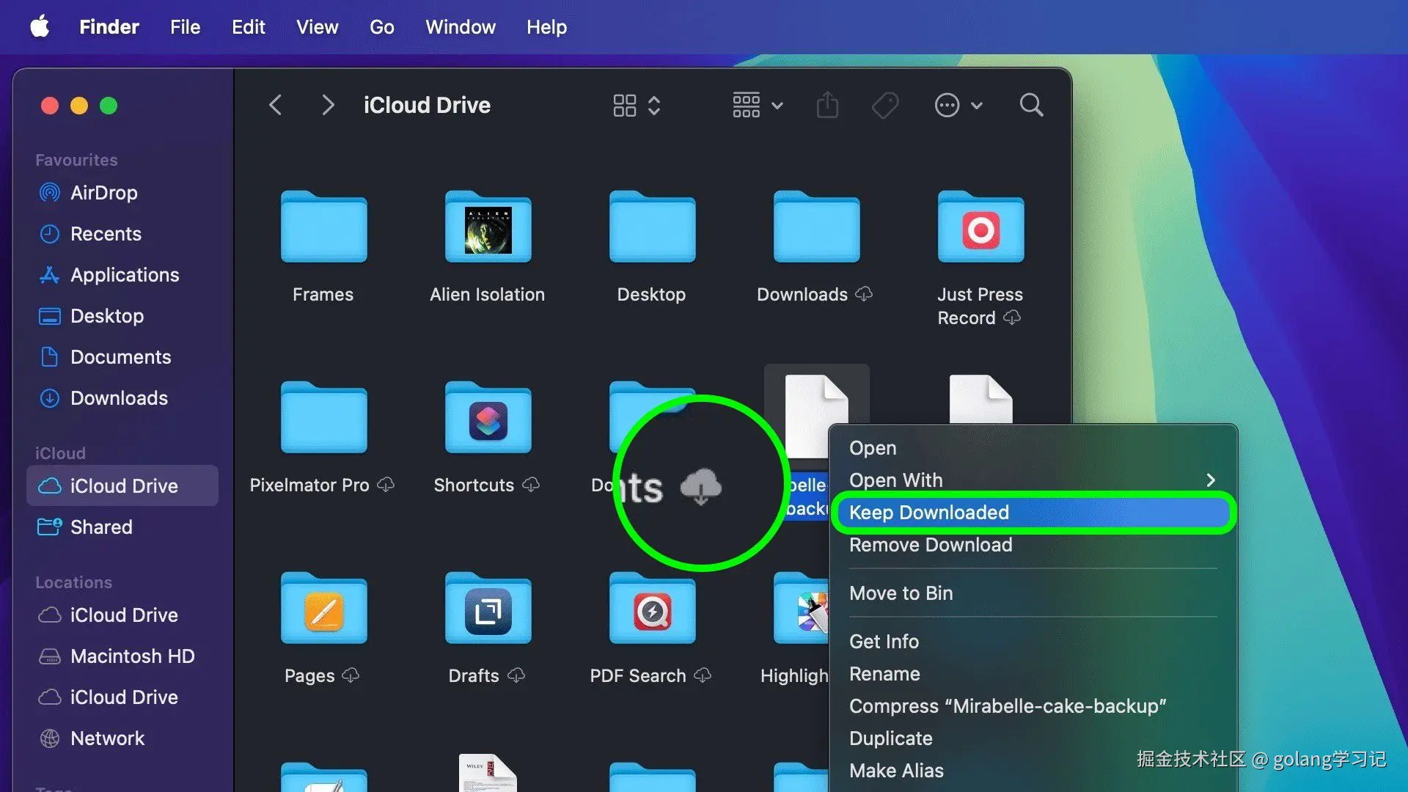Open the Go menu in menu bar
This screenshot has height=792, width=1408.
point(381,27)
